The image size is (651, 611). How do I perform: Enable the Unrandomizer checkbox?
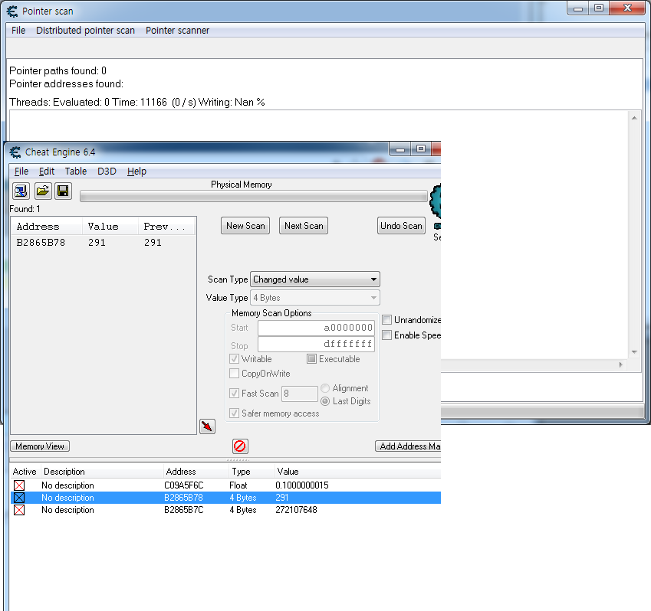pyautogui.click(x=386, y=319)
